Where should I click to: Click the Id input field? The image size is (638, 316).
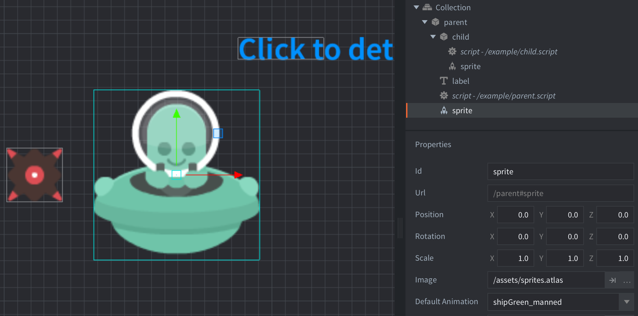tap(560, 172)
